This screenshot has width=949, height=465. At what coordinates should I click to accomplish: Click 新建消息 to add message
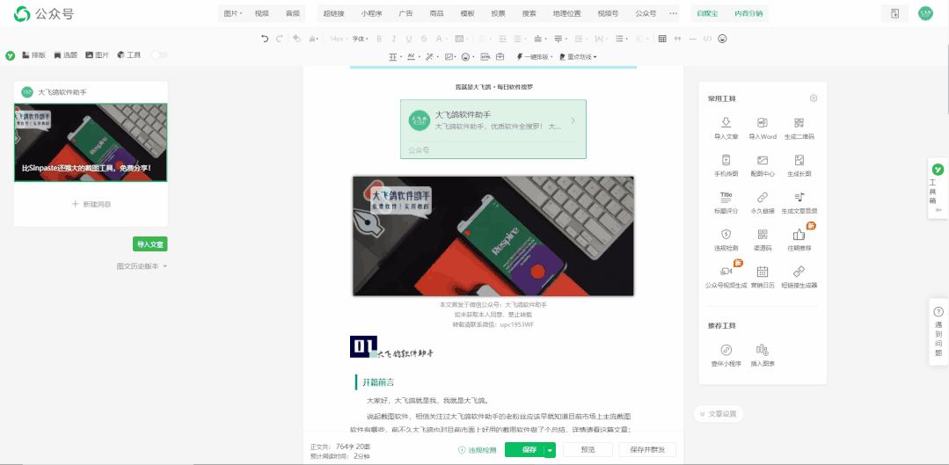coord(91,205)
